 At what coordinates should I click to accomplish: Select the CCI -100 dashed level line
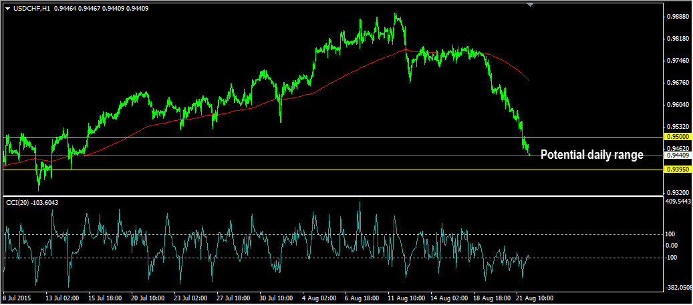click(x=333, y=258)
